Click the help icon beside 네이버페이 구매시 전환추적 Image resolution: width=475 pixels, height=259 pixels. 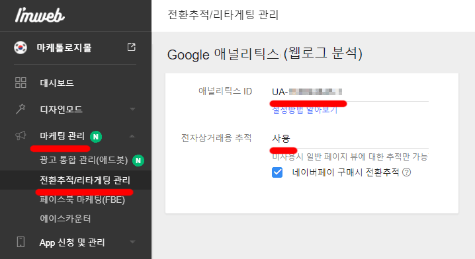pyautogui.click(x=407, y=172)
